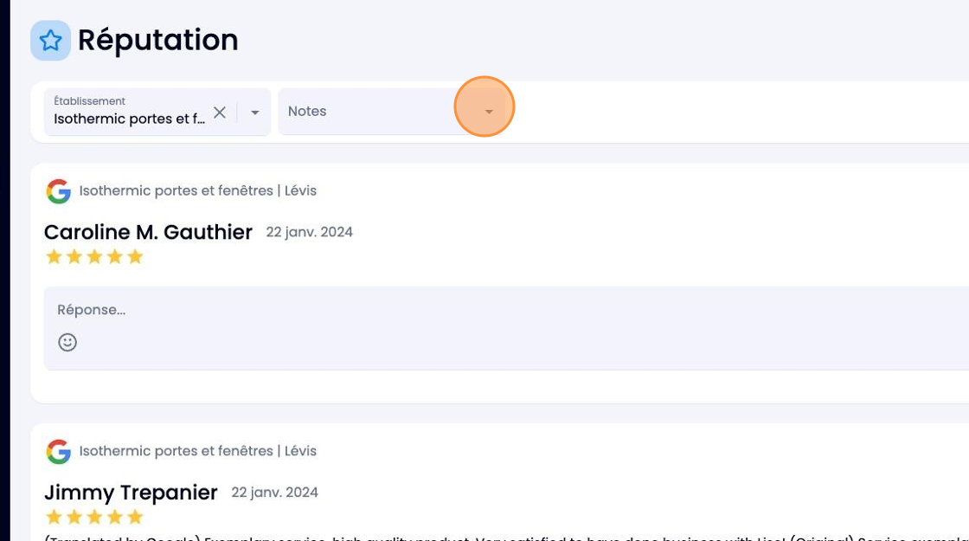Screen dimensions: 969x541
Task: Open the emoji picker smiley icon
Action: pyautogui.click(x=67, y=342)
